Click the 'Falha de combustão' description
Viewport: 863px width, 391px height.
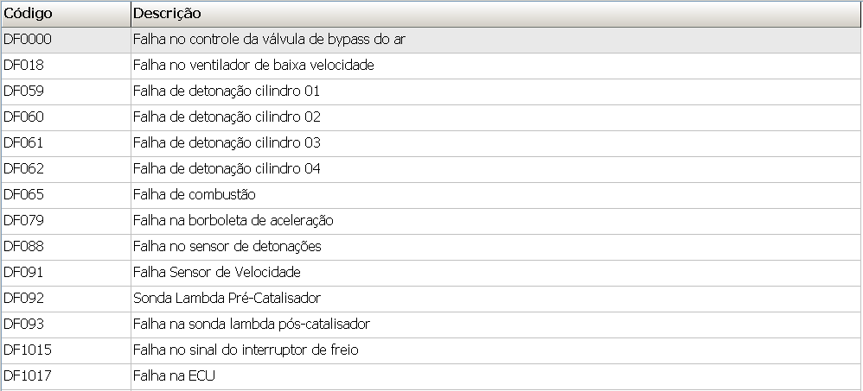[x=195, y=195]
